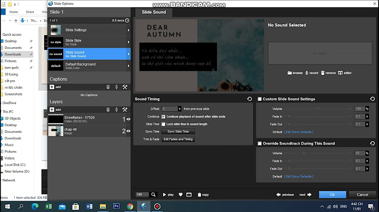379x212 pixels.
Task: Reset Custom Slide Sound Settings
Action: point(373,99)
